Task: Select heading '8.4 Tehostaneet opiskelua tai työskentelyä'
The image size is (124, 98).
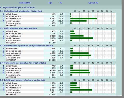Action: [x=23, y=63]
